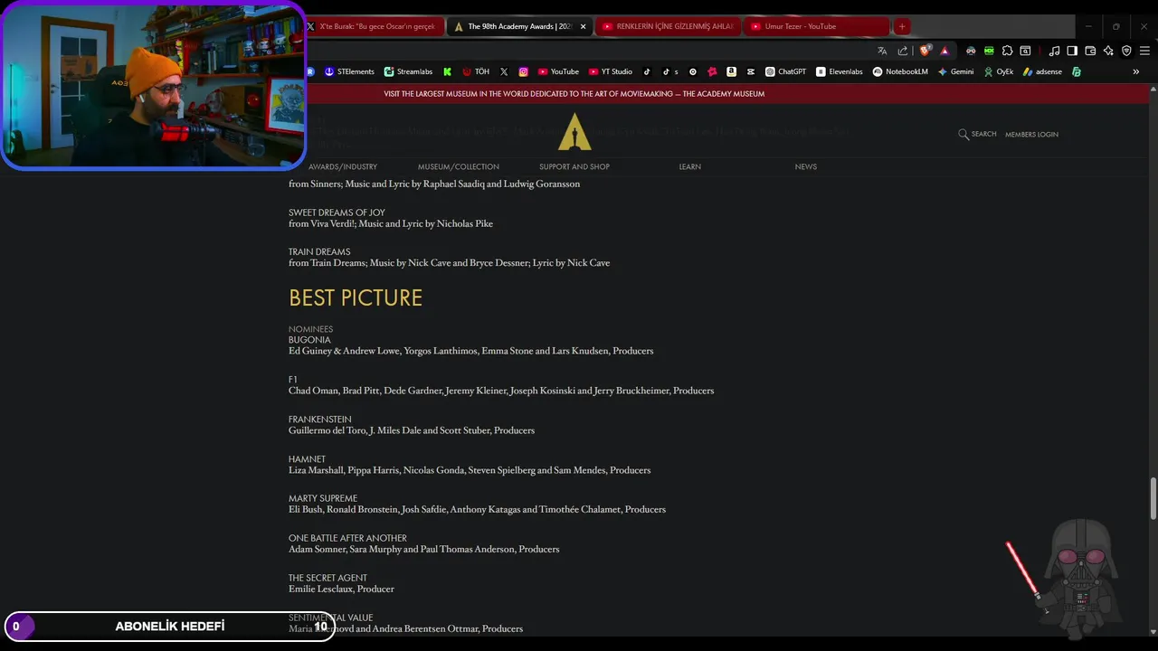Open the STElements bookmark
1158x651 pixels.
(x=349, y=71)
